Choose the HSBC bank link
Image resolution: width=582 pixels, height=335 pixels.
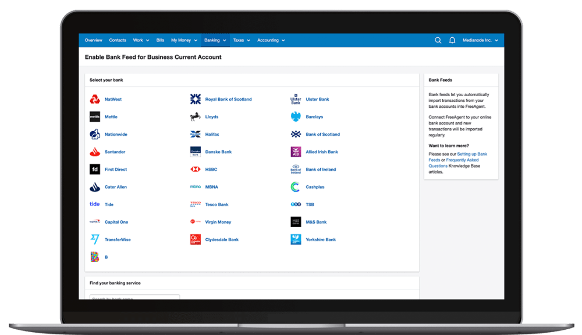[211, 170]
